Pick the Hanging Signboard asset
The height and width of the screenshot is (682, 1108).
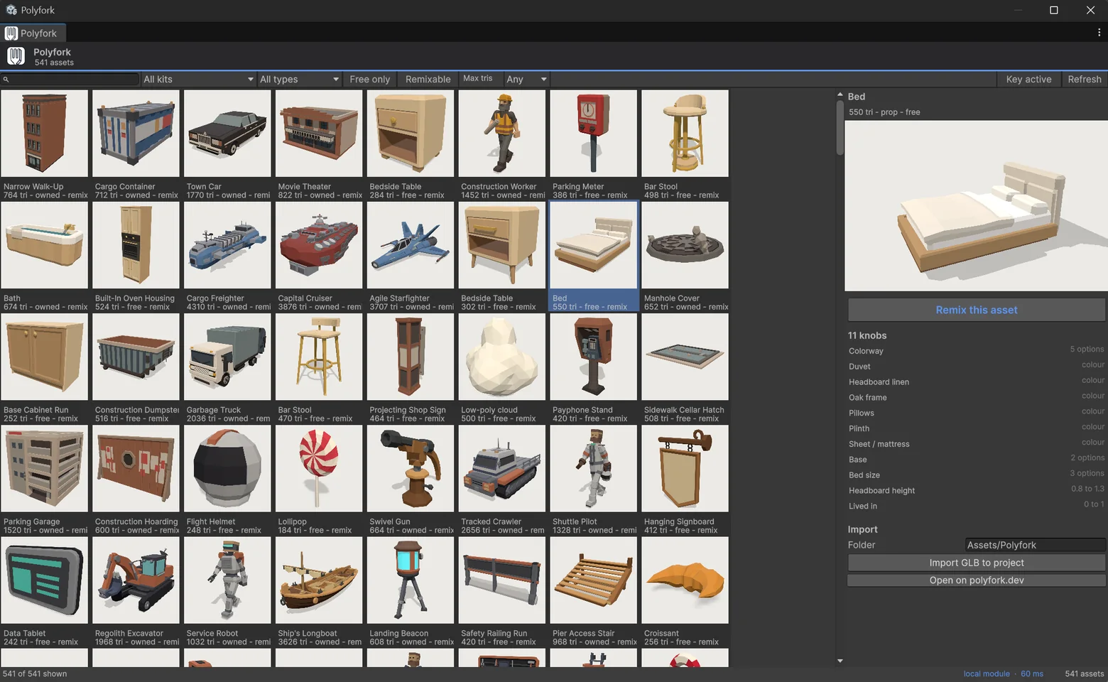click(x=685, y=468)
